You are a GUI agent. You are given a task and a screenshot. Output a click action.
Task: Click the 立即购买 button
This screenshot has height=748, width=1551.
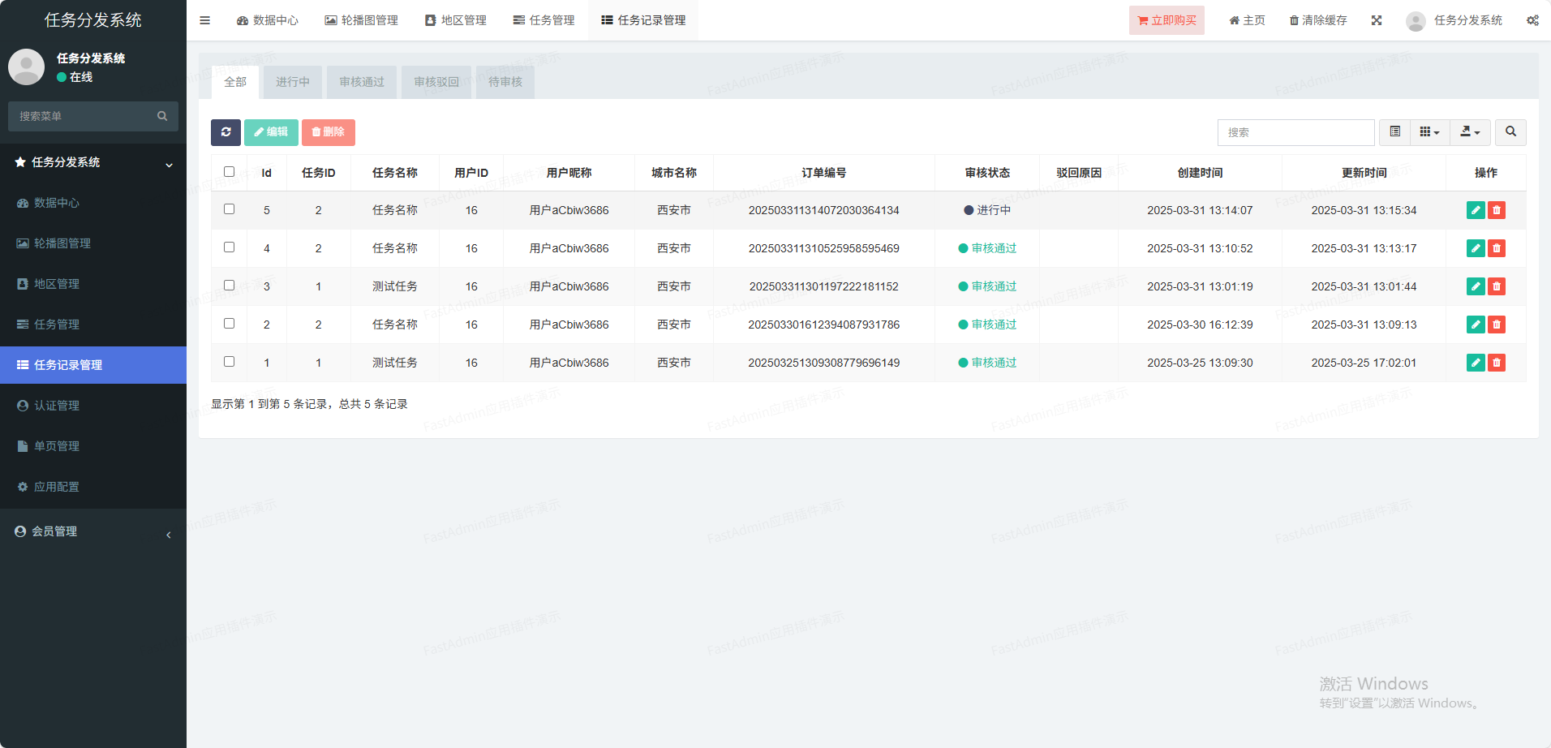(x=1166, y=20)
